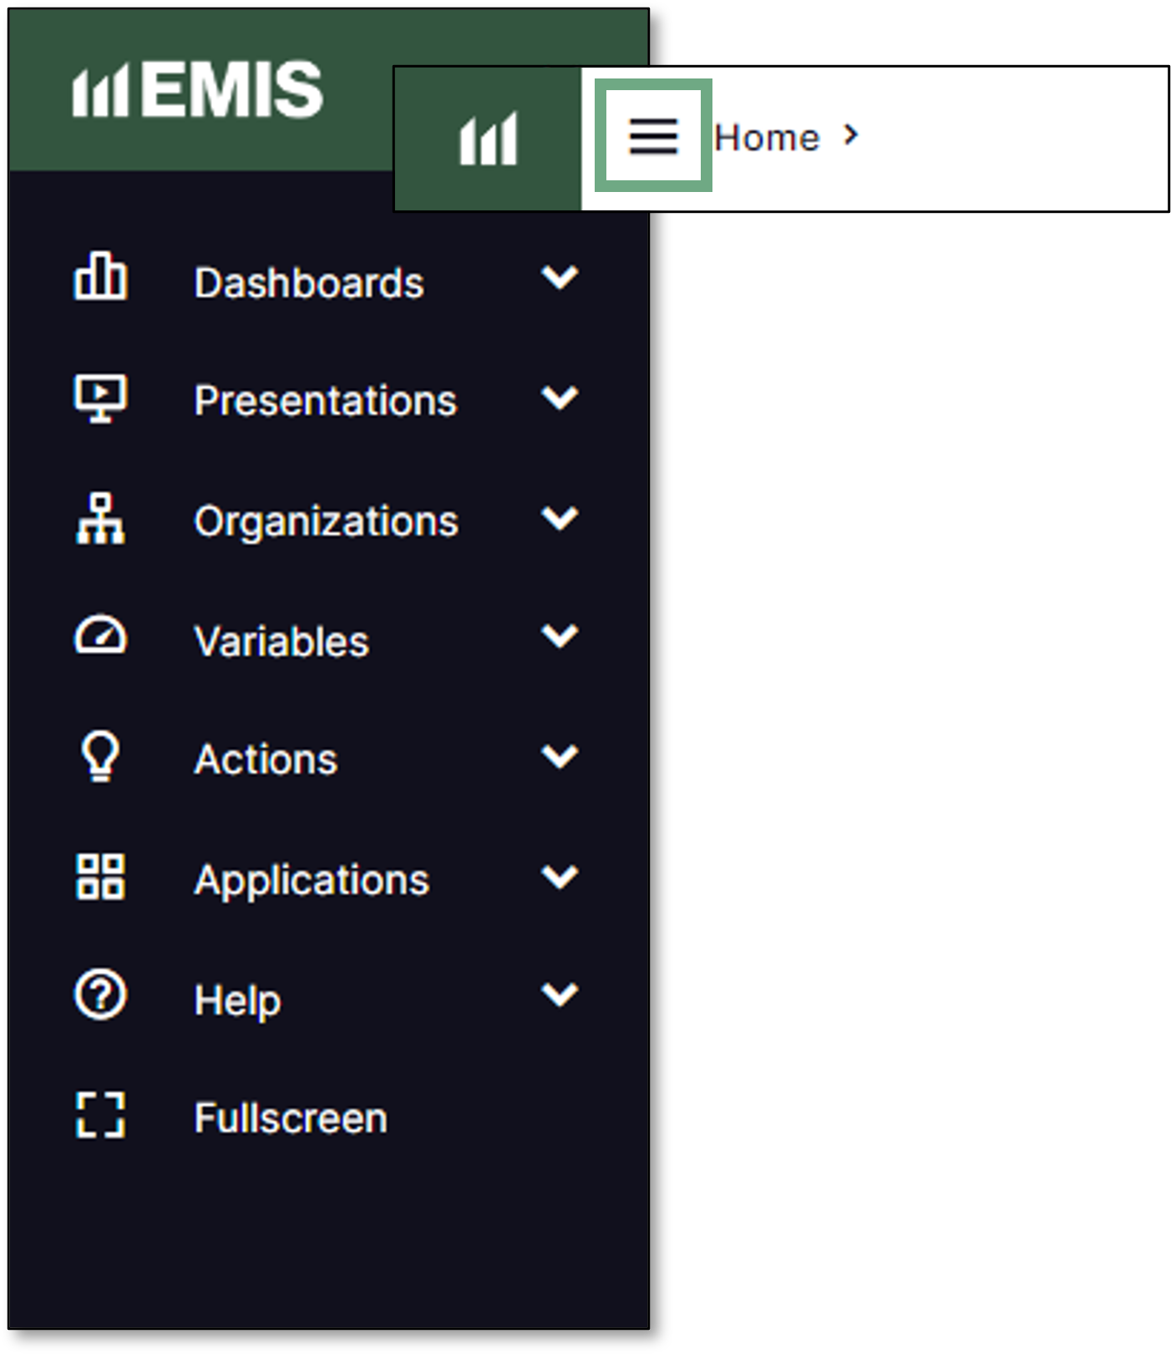Toggle the hamburger menu button

pyautogui.click(x=653, y=136)
